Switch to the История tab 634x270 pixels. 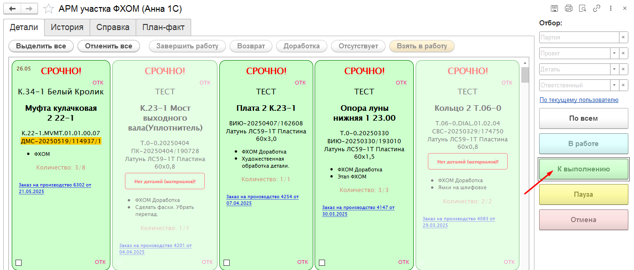(x=67, y=27)
